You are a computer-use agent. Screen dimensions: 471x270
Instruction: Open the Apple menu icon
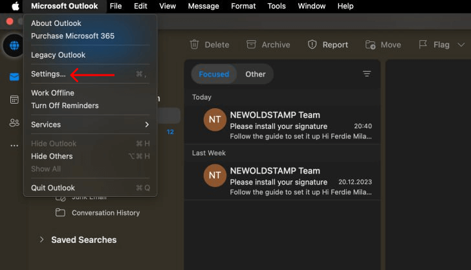pos(15,6)
